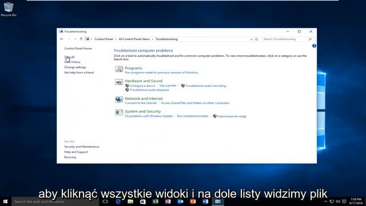Open the Action Center notification icon
The image size is (366, 206).
[x=344, y=201]
